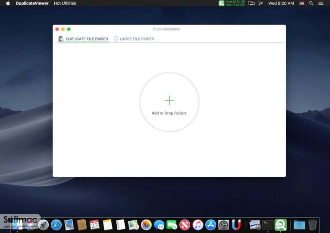Open Photos from the dock

pos(146,225)
